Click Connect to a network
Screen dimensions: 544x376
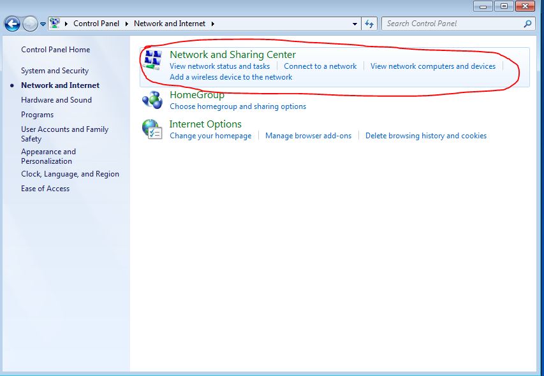320,66
